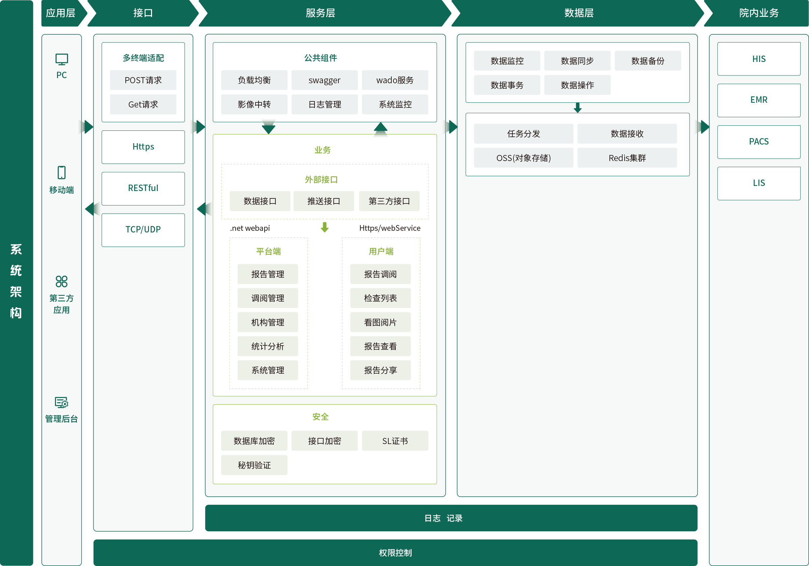Click the PACS box
The width and height of the screenshot is (809, 566).
759,141
